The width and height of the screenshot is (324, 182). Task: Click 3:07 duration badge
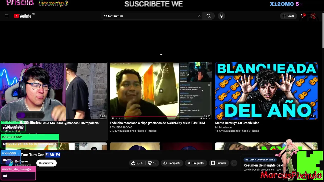[102, 117]
